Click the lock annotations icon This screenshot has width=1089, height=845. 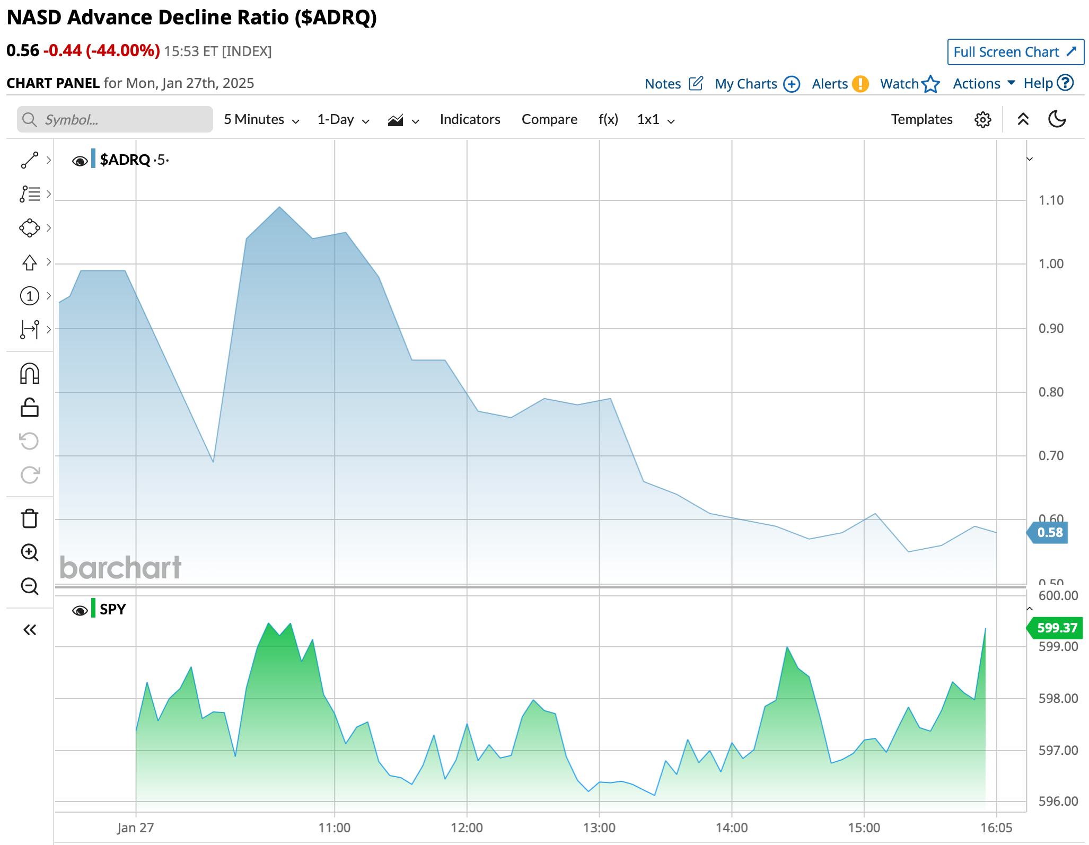[30, 408]
